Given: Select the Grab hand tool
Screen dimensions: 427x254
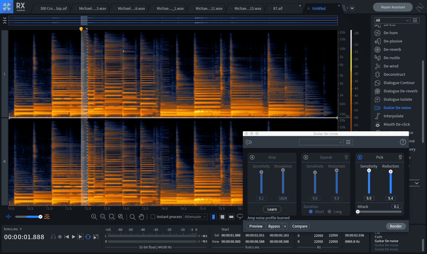Looking at the screenshot, I should coord(141,217).
